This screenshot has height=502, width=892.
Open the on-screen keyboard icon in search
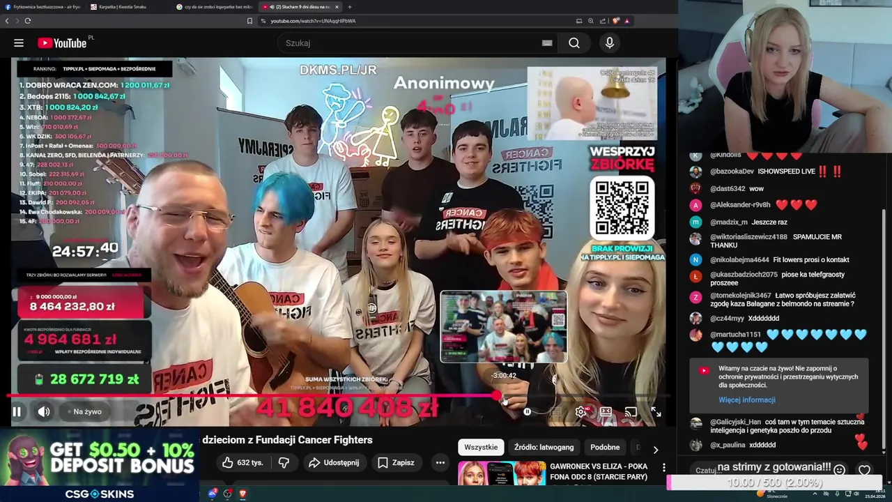click(x=547, y=43)
